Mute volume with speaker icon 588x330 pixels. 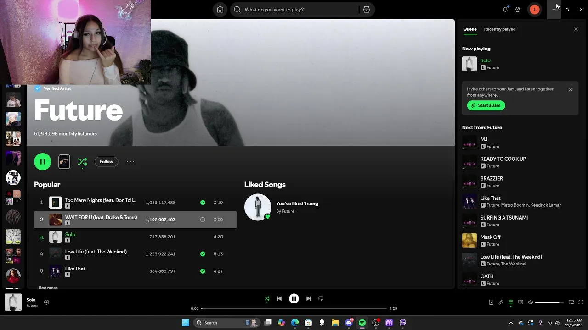tap(531, 302)
